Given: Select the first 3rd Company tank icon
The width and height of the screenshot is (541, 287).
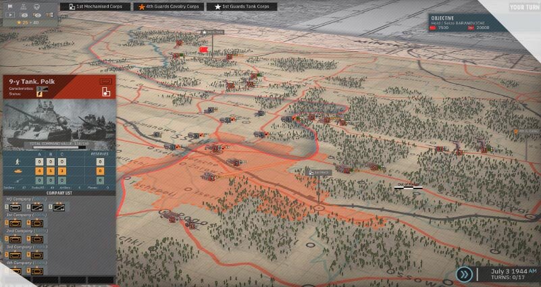Looking at the screenshot, I should click(x=15, y=255).
